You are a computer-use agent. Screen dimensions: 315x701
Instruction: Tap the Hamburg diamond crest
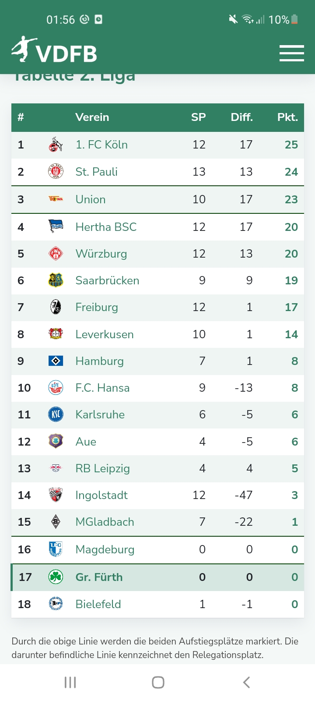click(56, 361)
